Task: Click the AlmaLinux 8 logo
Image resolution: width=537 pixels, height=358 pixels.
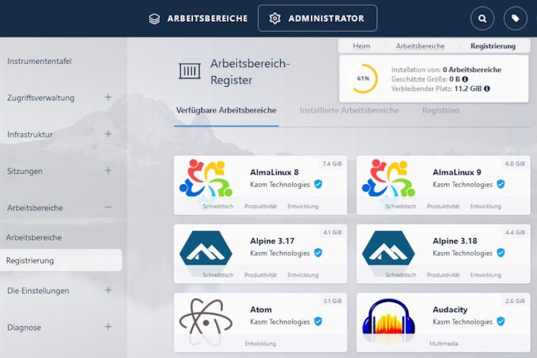Action: (x=206, y=178)
